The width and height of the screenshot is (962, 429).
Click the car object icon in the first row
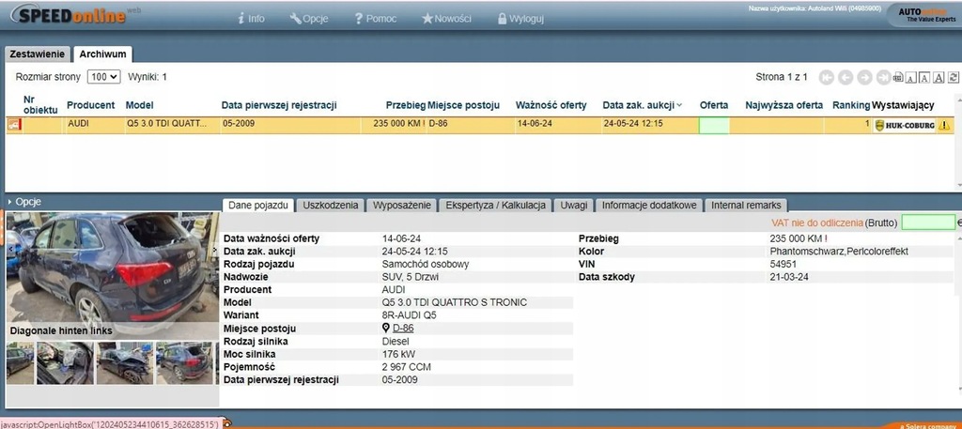click(x=14, y=124)
